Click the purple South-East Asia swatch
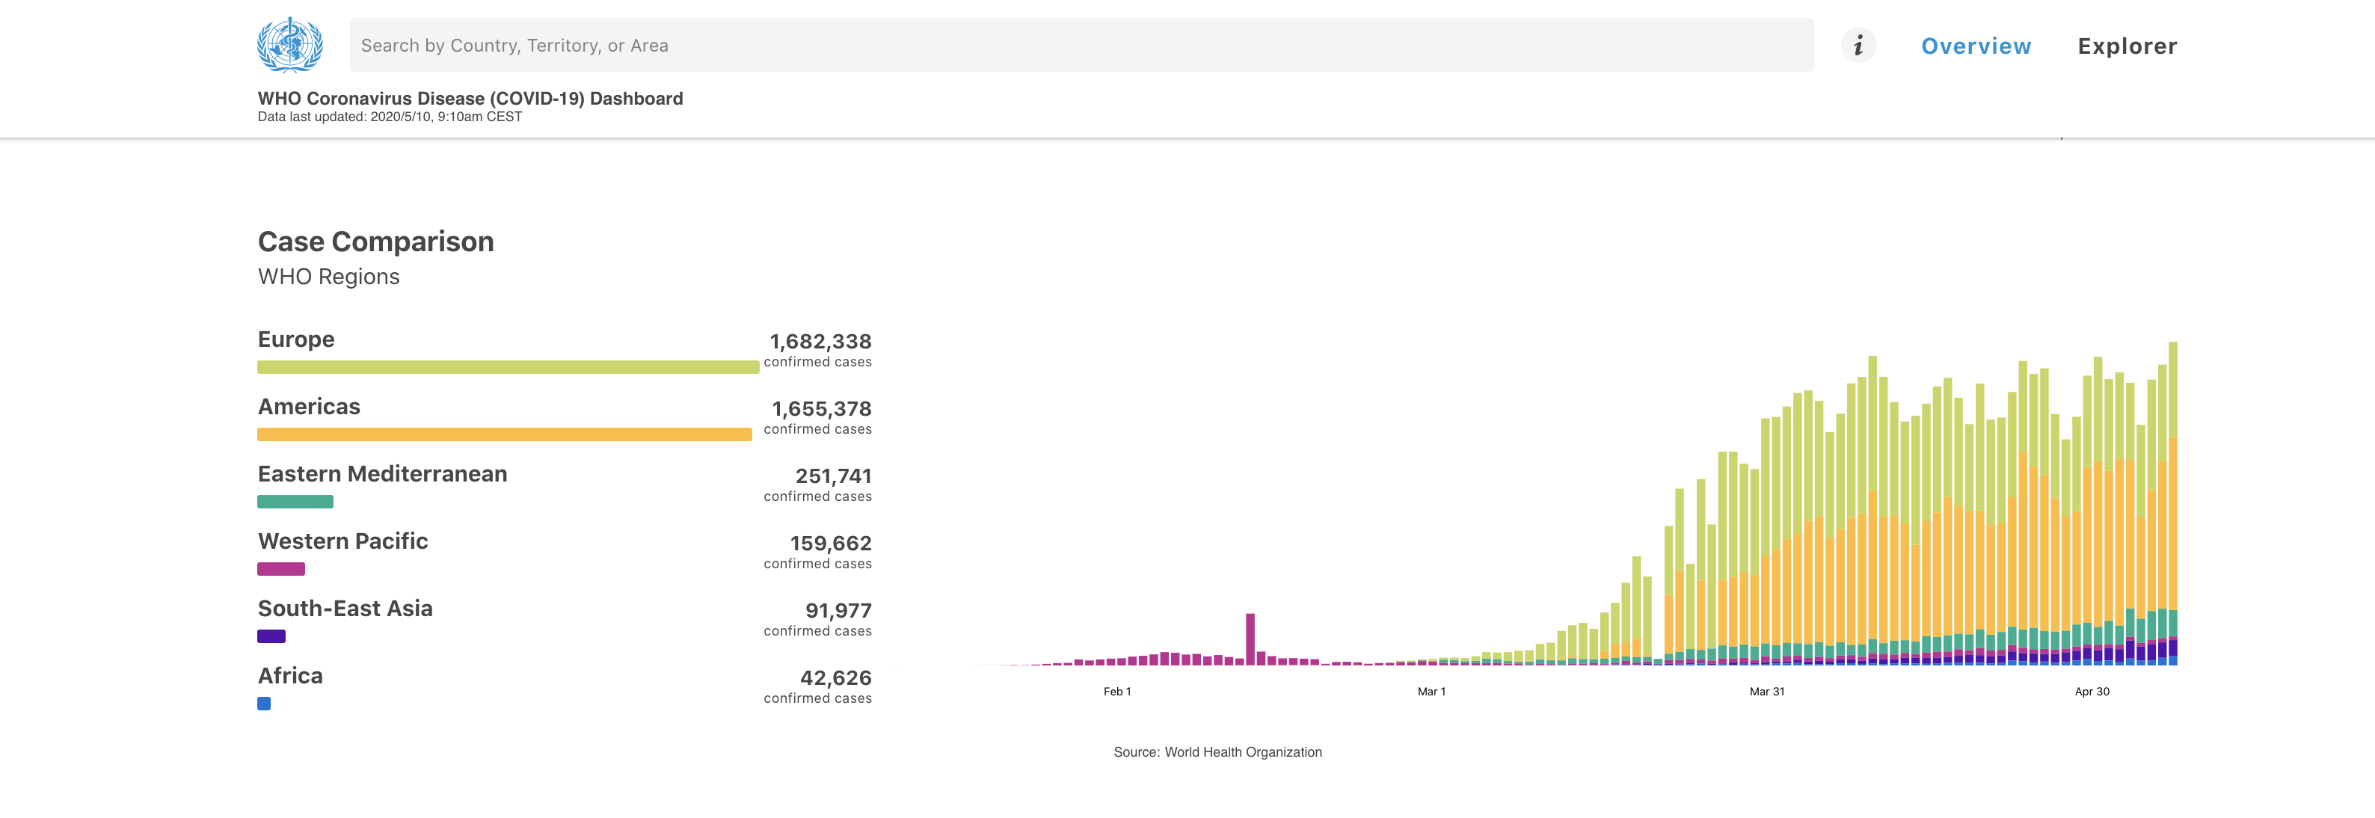Viewport: 2375px width, 818px height. (271, 636)
